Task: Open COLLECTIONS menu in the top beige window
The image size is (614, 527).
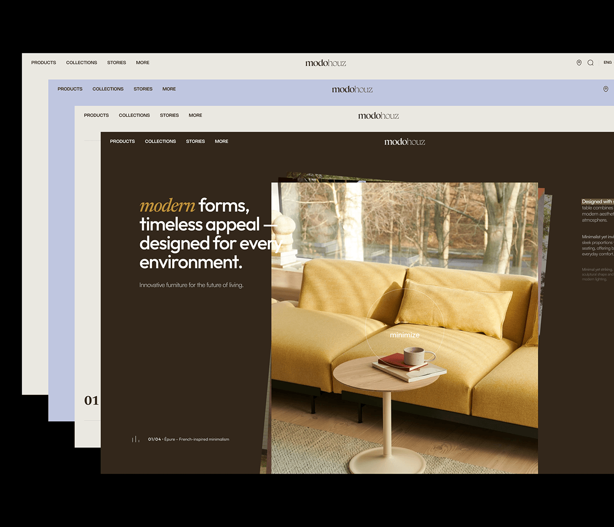Action: 82,62
